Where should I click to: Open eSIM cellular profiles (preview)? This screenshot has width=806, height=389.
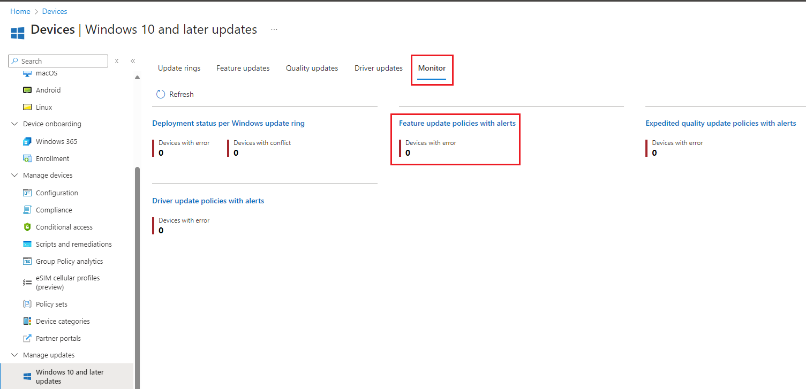(67, 283)
